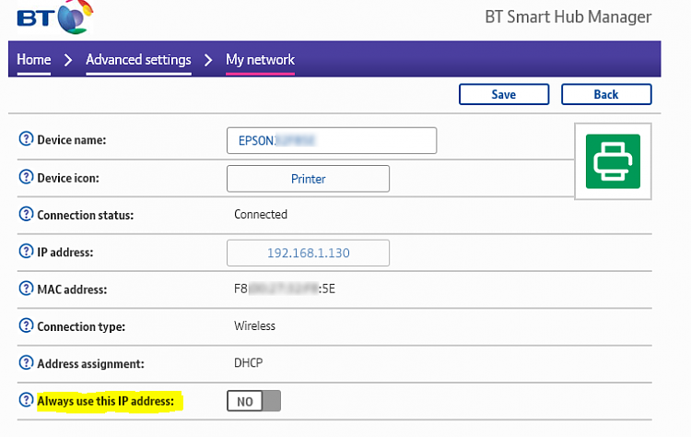Open help for MAC address
Screen dimensions: 691x437
coord(26,289)
